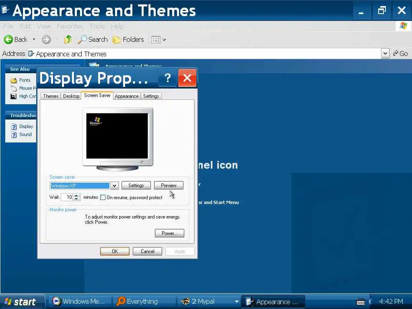The image size is (412, 309).
Task: Go up one folder level with the Up icon
Action: [68, 40]
